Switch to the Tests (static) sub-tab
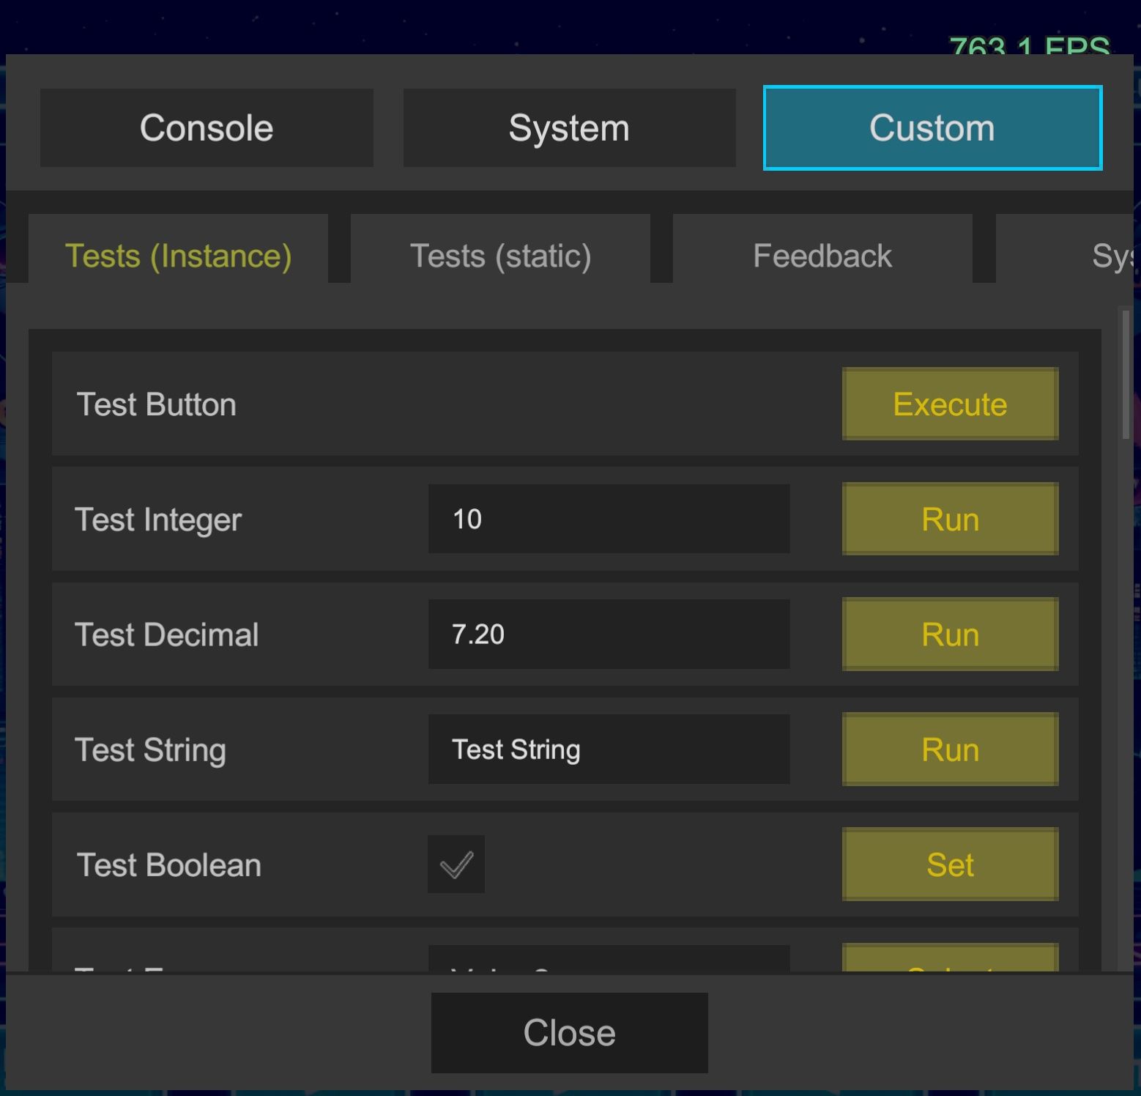The image size is (1141, 1096). pyautogui.click(x=500, y=256)
